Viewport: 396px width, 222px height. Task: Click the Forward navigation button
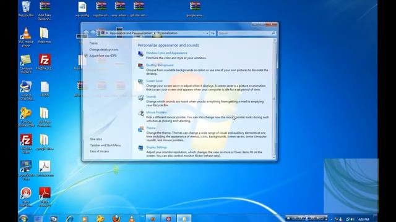[x=93, y=33]
